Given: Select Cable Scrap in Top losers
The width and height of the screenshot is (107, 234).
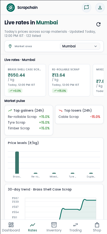Looking at the screenshot, I should pos(79,117).
